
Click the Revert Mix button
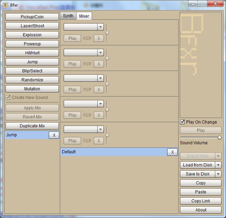point(32,117)
